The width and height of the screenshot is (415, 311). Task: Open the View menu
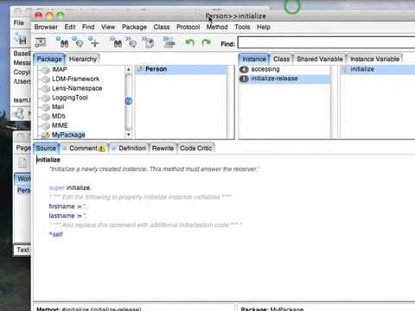(108, 27)
